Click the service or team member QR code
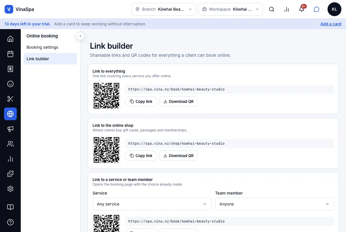346x232 pixels. tap(106, 223)
